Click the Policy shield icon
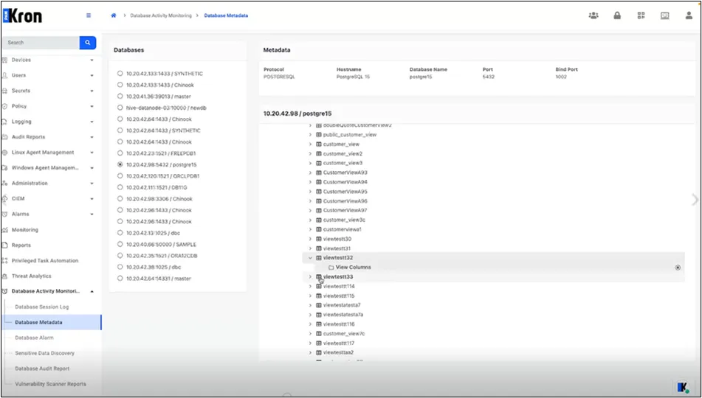702x398 pixels. coord(5,106)
